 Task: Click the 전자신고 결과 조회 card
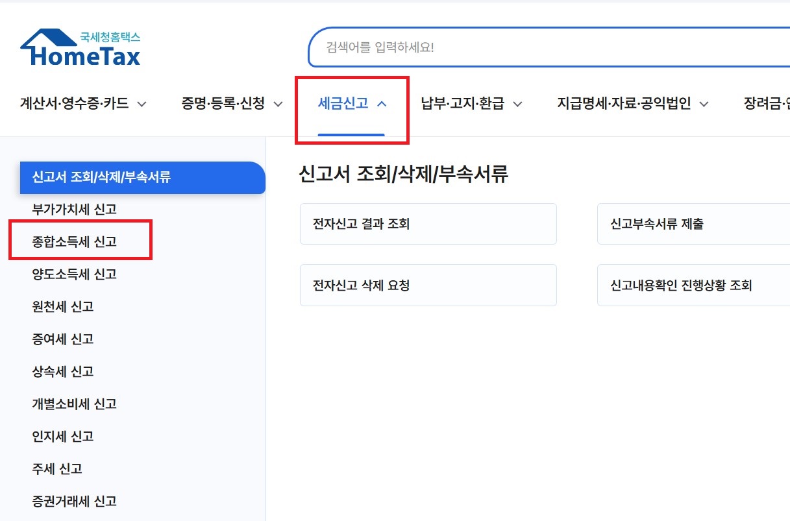428,223
